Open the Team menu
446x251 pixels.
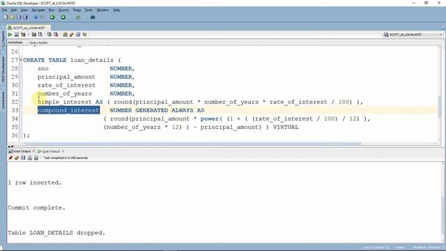coord(77,10)
